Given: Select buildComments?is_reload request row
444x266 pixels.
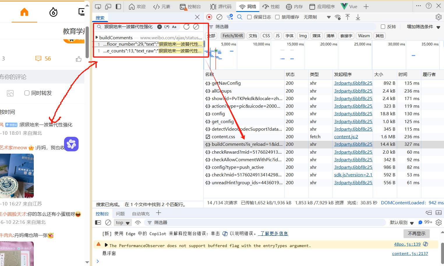Looking at the screenshot, I should pyautogui.click(x=323, y=144).
